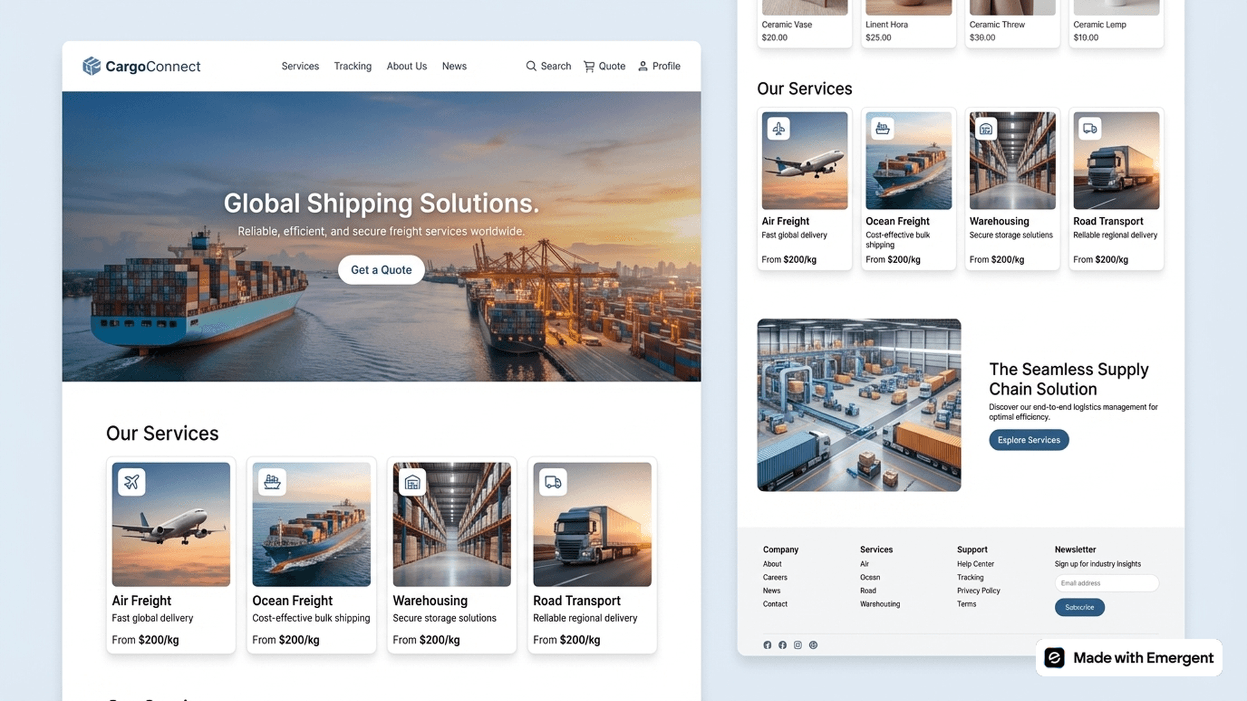Click the Ocean Freight ship icon
Viewport: 1247px width, 701px height.
point(273,482)
